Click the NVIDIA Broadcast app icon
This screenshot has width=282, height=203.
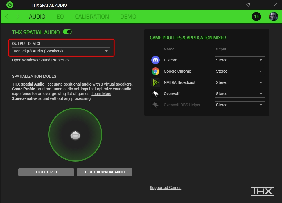pos(155,82)
